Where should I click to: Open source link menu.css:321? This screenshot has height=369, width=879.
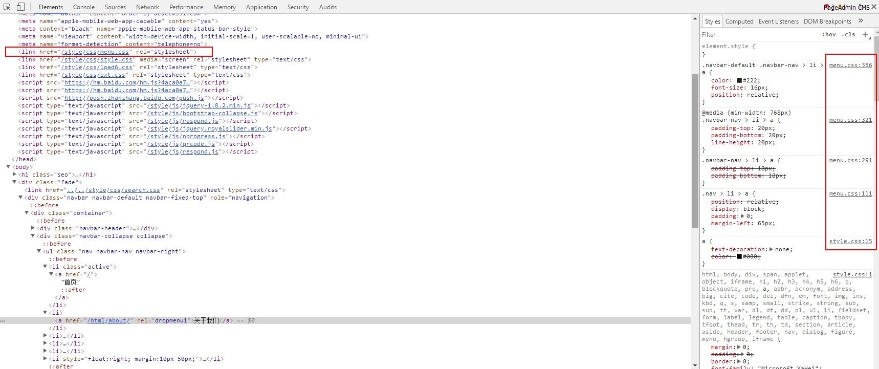tap(850, 120)
